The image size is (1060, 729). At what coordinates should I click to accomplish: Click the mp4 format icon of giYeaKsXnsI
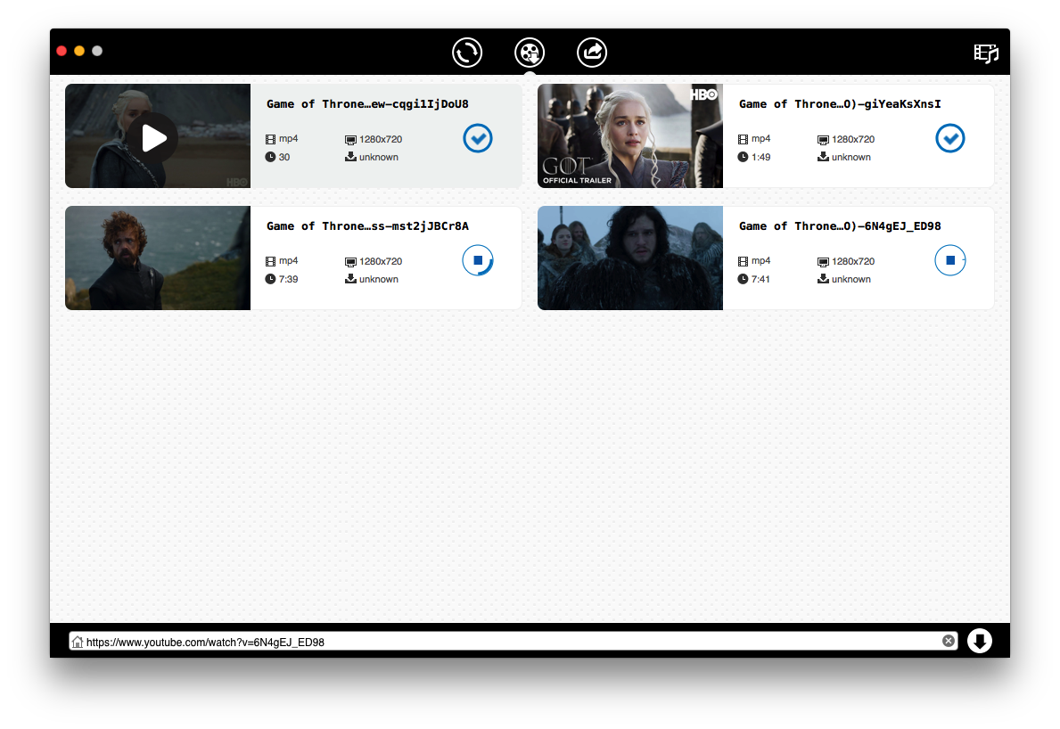coord(743,139)
